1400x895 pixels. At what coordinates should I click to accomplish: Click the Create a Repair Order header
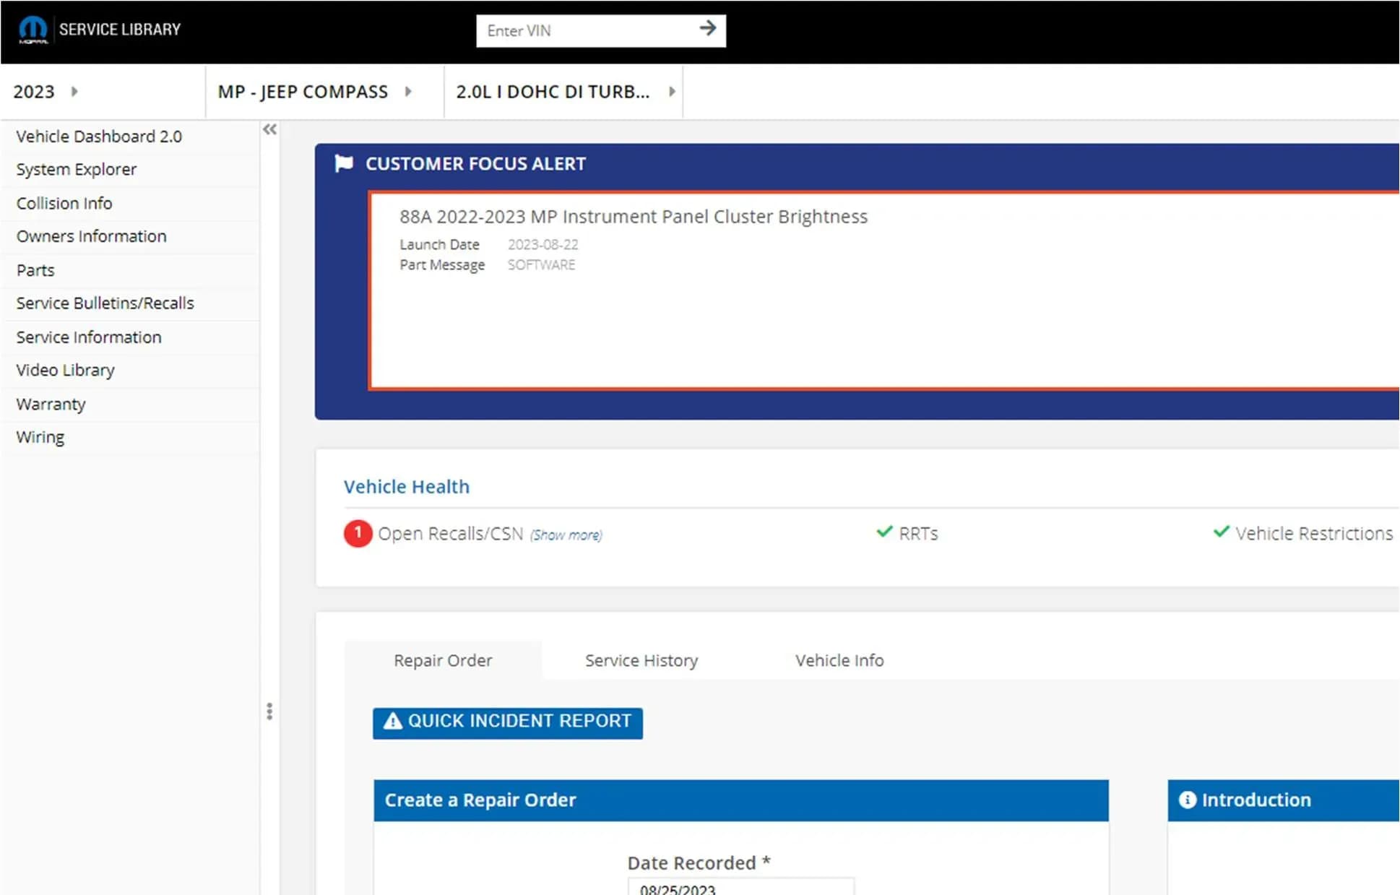[x=741, y=800]
